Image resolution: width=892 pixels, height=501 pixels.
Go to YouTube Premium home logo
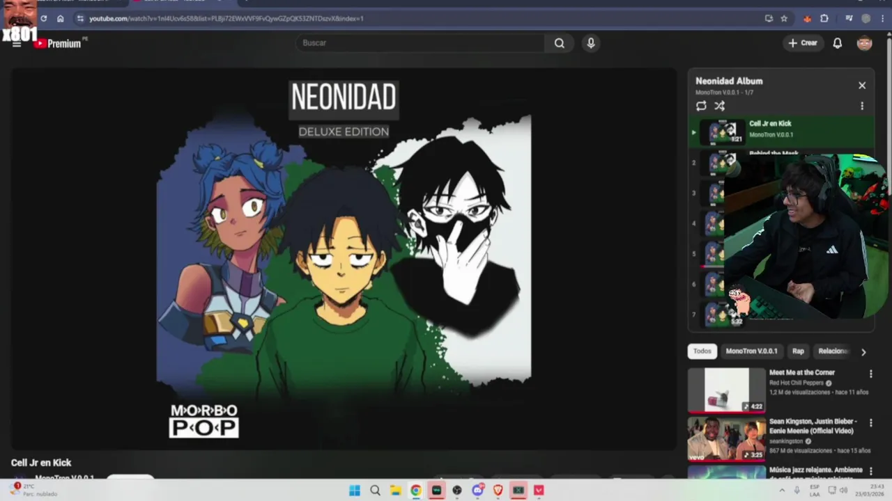[59, 43]
